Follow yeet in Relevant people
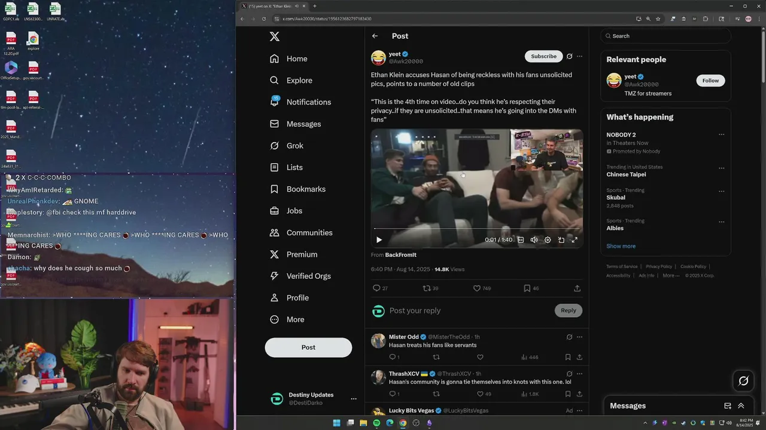766x430 pixels. [x=710, y=81]
